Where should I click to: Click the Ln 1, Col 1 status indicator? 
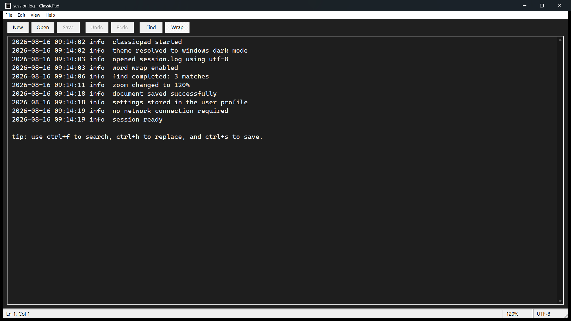(18, 314)
